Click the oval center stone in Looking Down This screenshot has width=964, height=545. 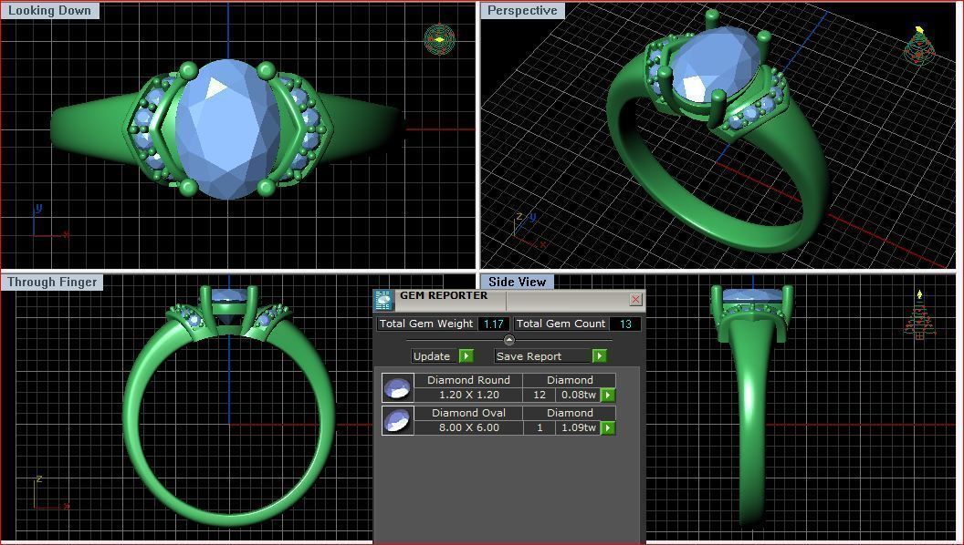click(x=227, y=129)
